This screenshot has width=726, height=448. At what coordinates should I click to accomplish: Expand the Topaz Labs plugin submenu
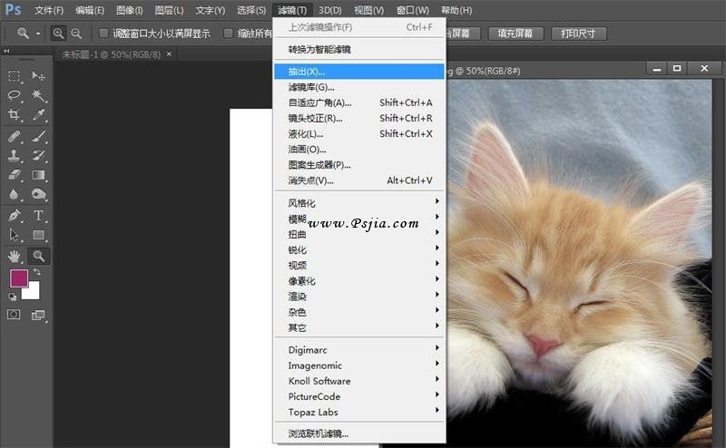point(358,412)
